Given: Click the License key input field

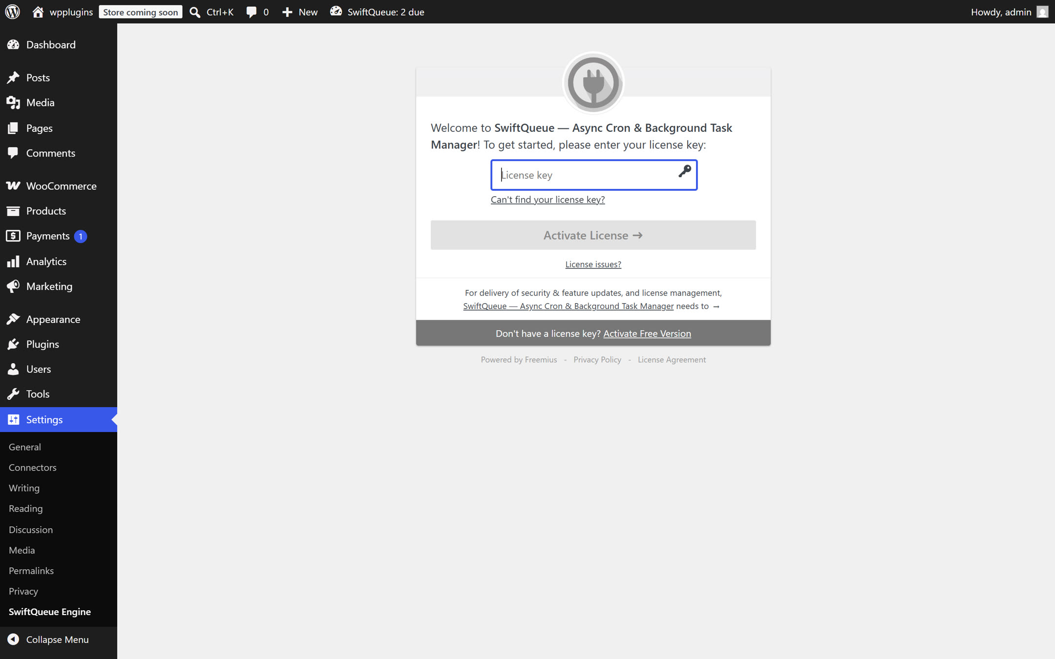Looking at the screenshot, I should (594, 175).
